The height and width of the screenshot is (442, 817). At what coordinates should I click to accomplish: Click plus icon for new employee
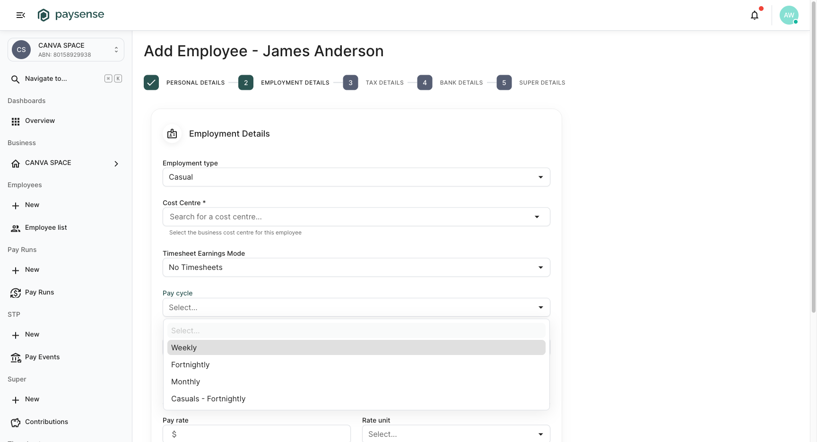(16, 206)
